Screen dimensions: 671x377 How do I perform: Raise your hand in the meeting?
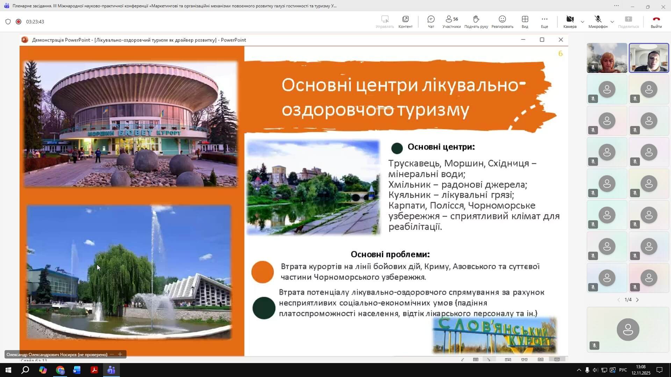[476, 22]
